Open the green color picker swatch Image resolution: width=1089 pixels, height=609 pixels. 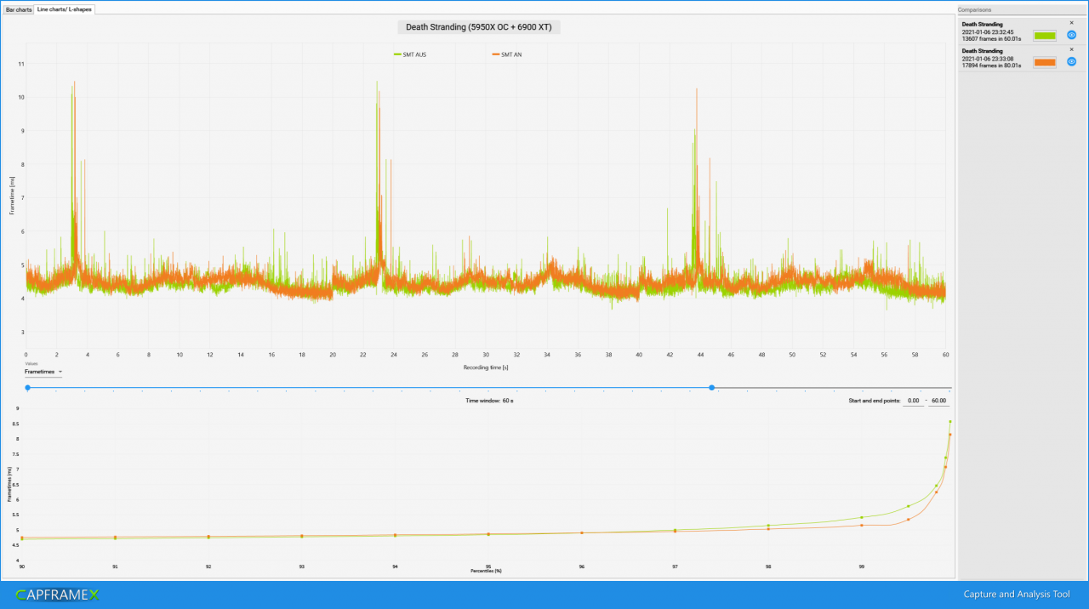[1045, 36]
